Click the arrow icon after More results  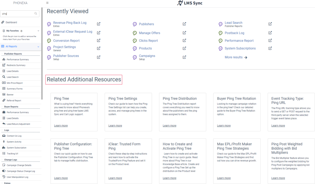246,57
